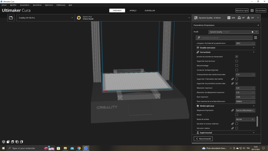Click link icon for Supprimer l'intersection des mailles
This screenshot has width=268, height=151.
tap(232, 79)
